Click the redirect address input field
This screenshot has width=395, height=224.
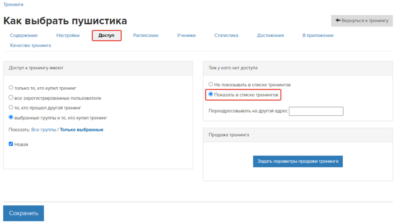[316, 111]
